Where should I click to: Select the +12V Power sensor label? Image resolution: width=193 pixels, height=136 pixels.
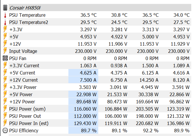(x=22, y=102)
